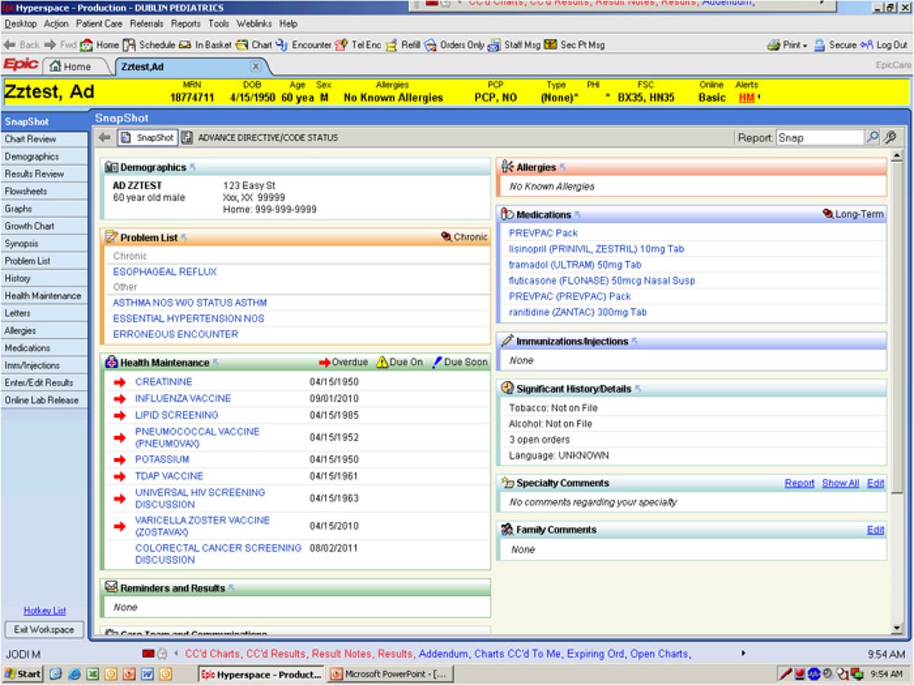Open the Patient Care menu
The height and width of the screenshot is (685, 914).
point(100,24)
